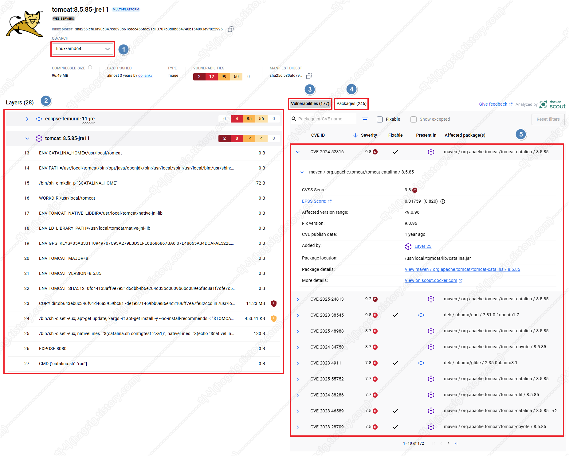Click the Present in icon for CVE-2025-55752
569x456 pixels.
coord(431,379)
